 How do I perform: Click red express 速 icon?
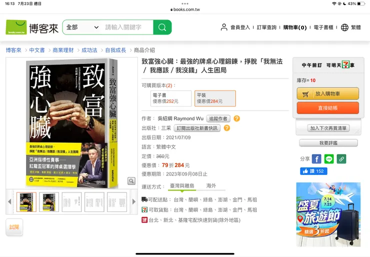[144, 220]
